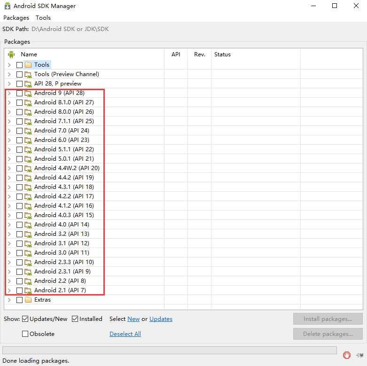The height and width of the screenshot is (366, 367).
Task: Expand the API 28, P preview row
Action: click(9, 84)
